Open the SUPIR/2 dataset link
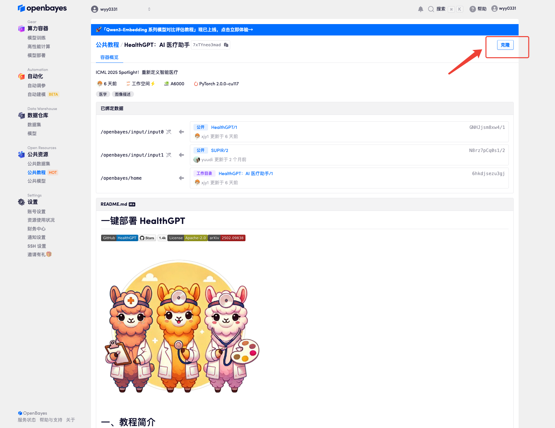 219,150
